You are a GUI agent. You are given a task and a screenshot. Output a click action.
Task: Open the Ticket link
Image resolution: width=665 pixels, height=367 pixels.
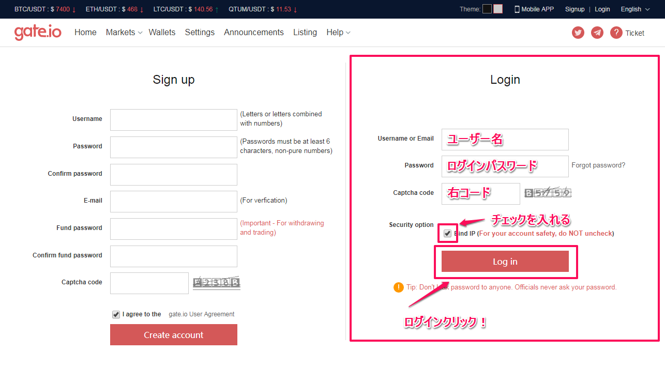pos(634,33)
